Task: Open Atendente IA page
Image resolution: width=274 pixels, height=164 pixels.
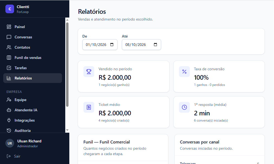Action: click(32, 110)
